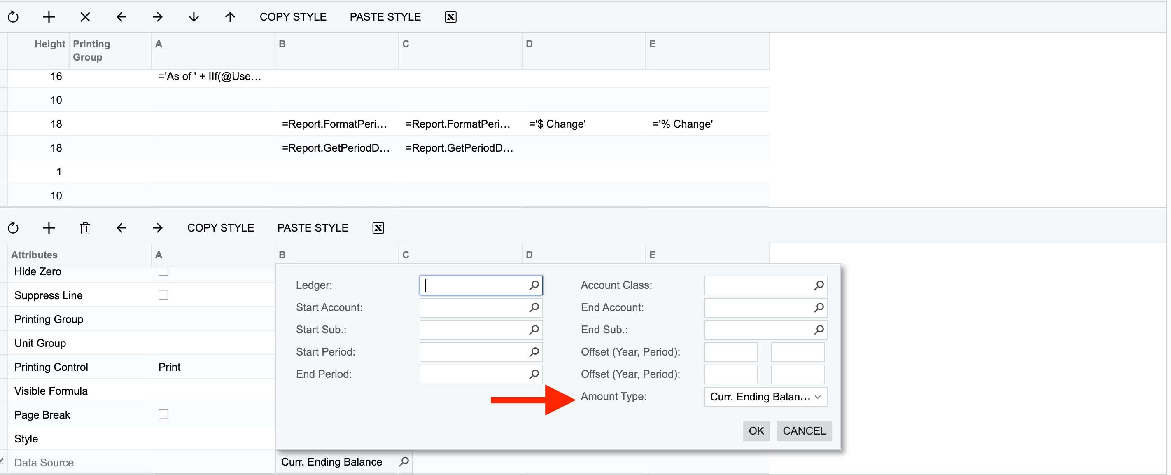The height and width of the screenshot is (475, 1171).
Task: Click the refresh icon in top toolbar
Action: point(13,17)
